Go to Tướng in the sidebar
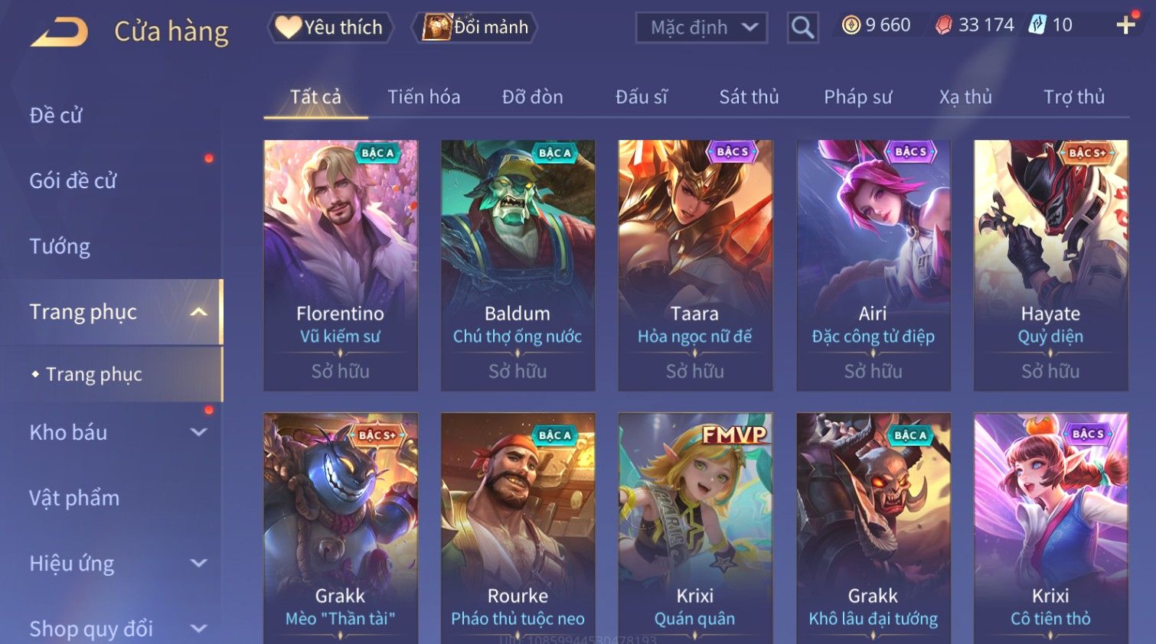This screenshot has height=644, width=1156. [60, 246]
